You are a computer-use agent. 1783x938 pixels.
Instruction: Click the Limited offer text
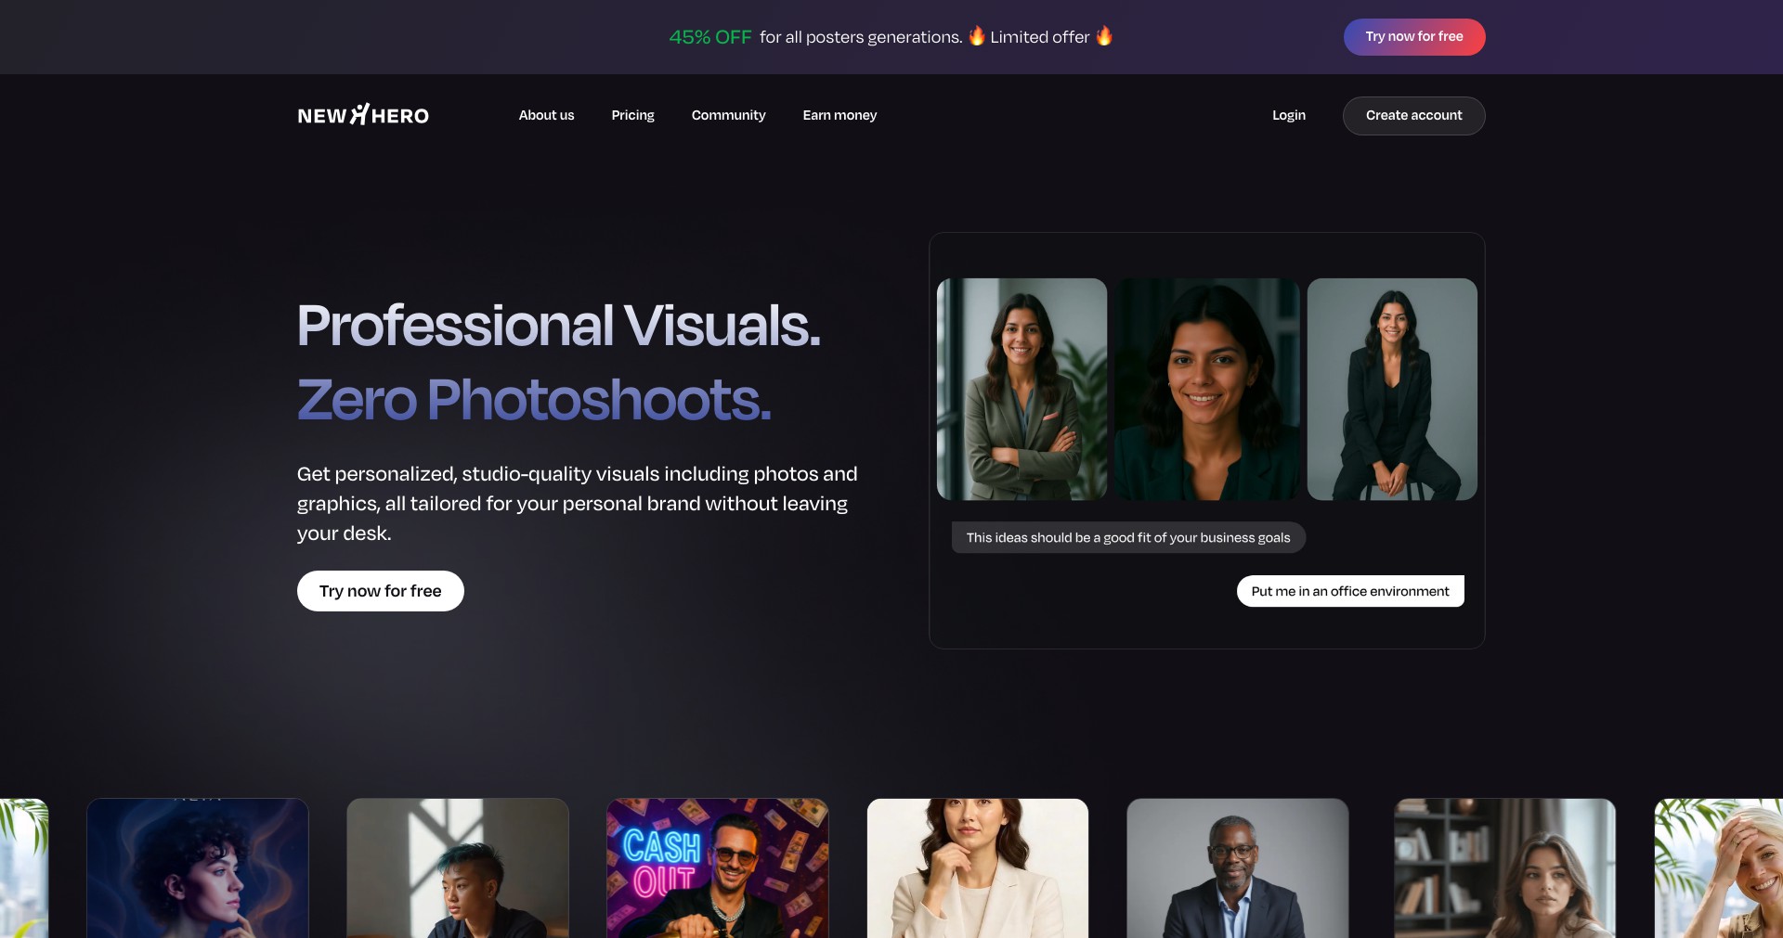point(1039,37)
